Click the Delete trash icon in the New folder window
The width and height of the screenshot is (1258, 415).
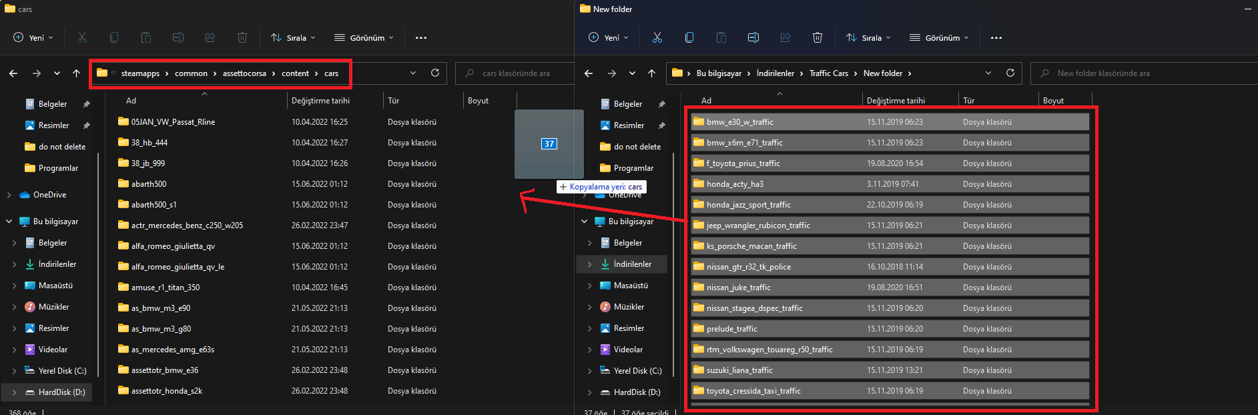[818, 37]
